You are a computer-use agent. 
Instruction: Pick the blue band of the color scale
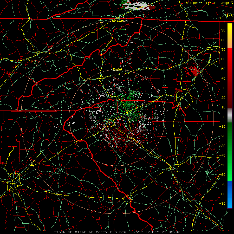coord(230,194)
